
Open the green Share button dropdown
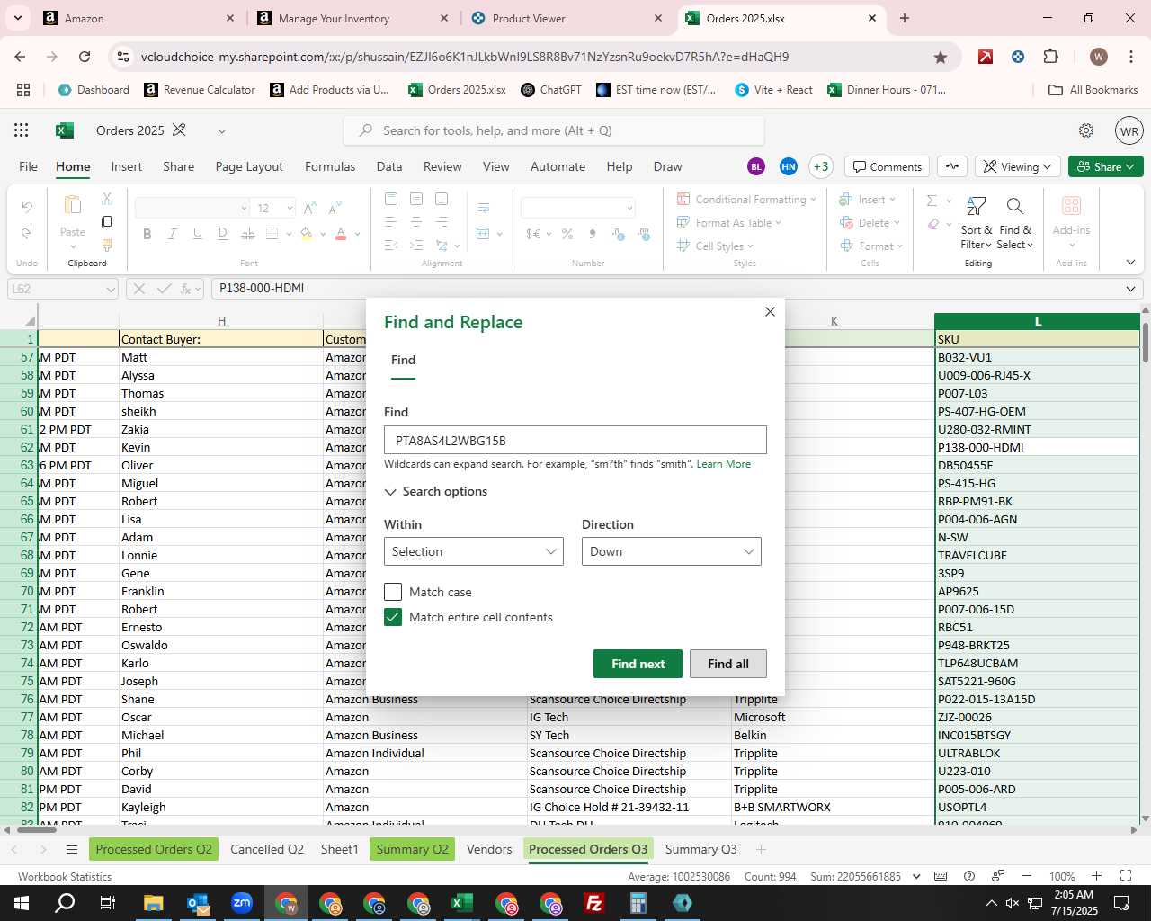pos(1106,166)
